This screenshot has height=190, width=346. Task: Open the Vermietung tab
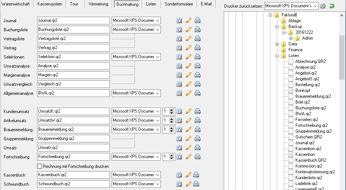coord(99,4)
